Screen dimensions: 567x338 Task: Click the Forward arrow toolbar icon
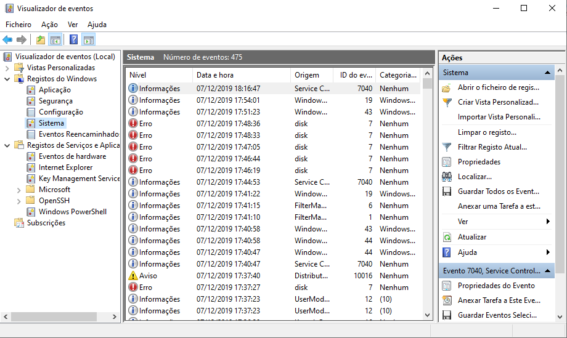[x=22, y=40]
